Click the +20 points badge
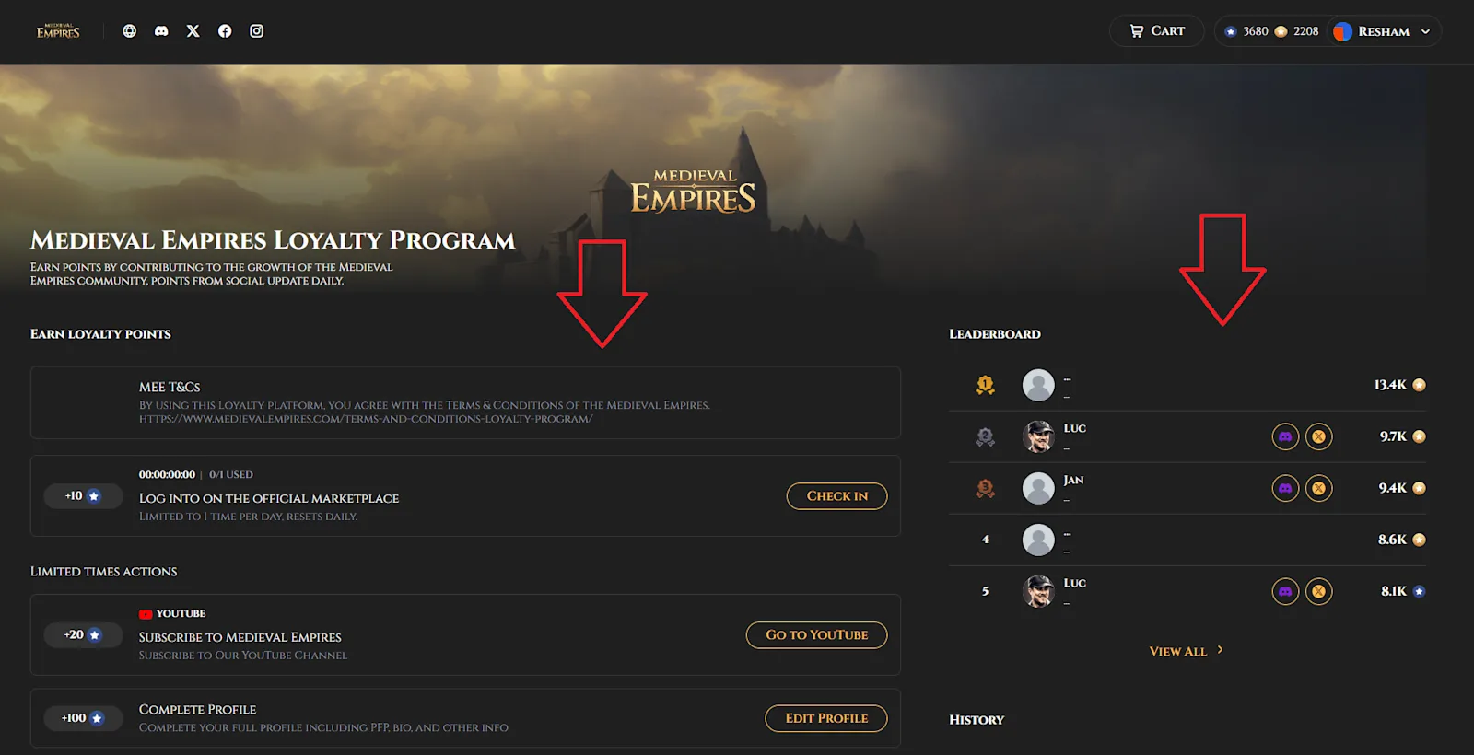Screen dimensions: 1474x755 tap(83, 635)
